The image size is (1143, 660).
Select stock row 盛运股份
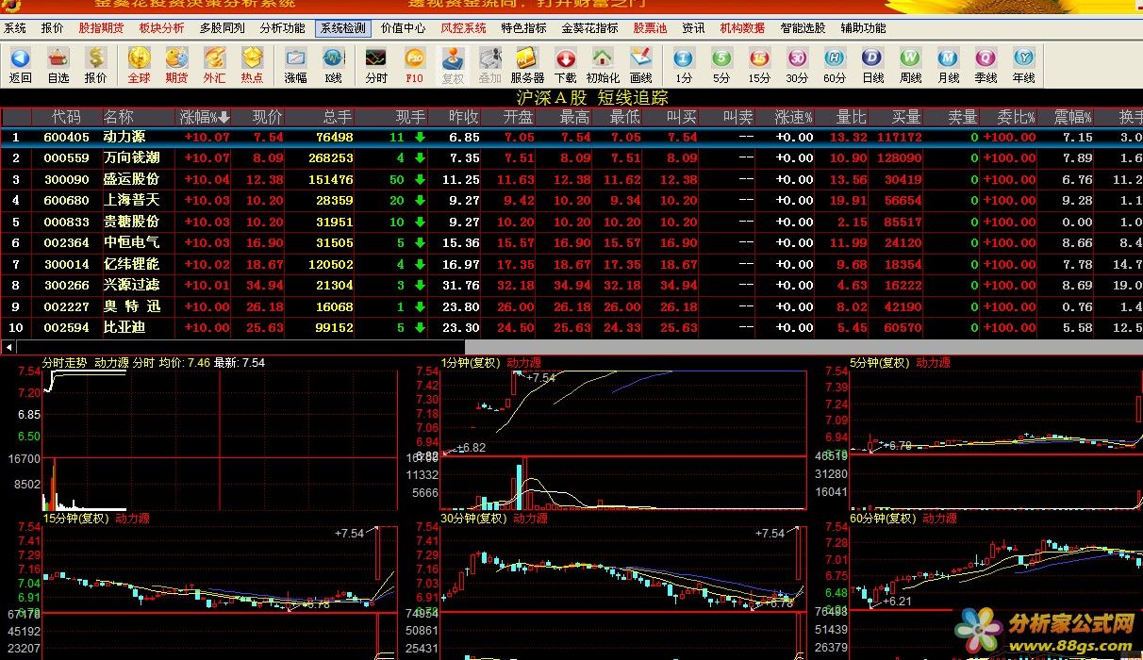pos(571,179)
